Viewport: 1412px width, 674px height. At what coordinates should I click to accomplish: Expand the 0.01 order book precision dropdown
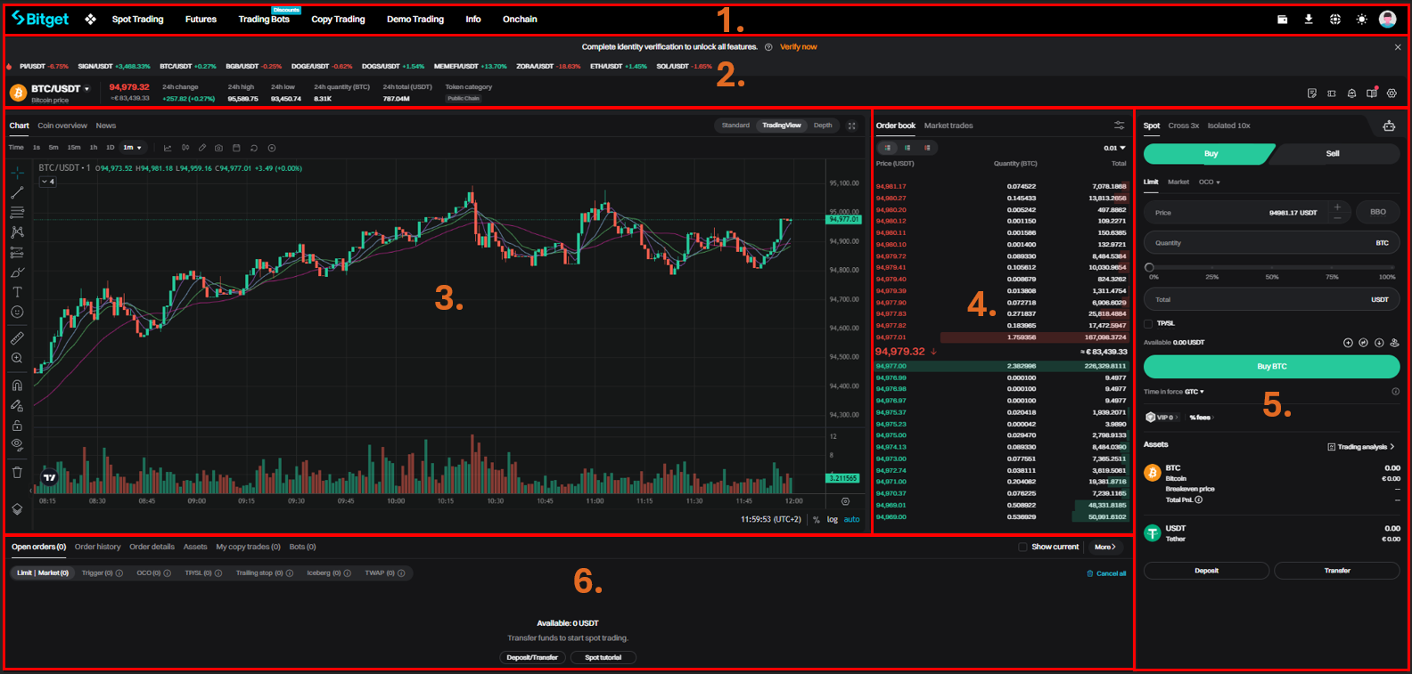pyautogui.click(x=1114, y=148)
